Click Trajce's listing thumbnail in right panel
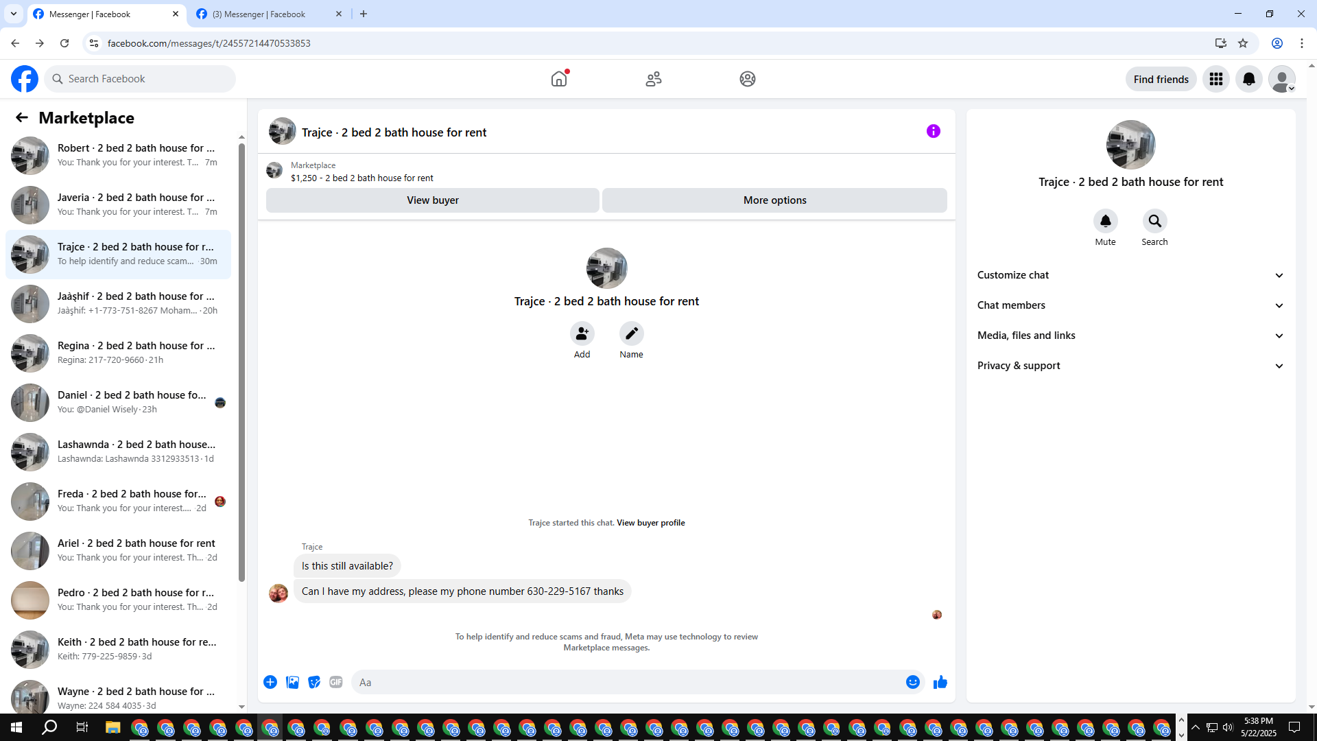 pyautogui.click(x=1130, y=145)
